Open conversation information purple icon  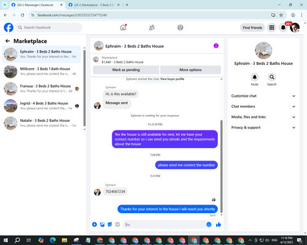216,46
